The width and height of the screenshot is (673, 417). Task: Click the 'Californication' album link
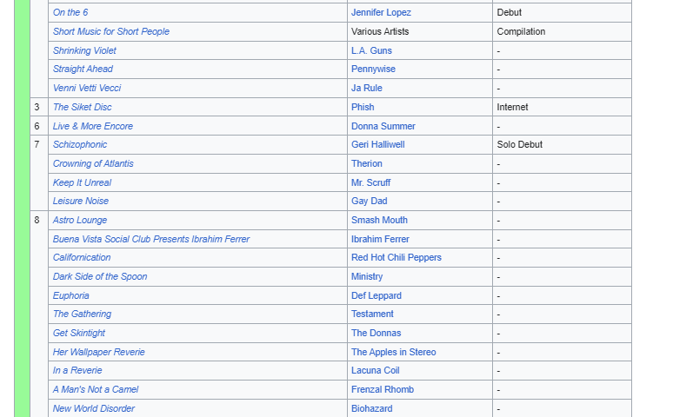pyautogui.click(x=82, y=258)
